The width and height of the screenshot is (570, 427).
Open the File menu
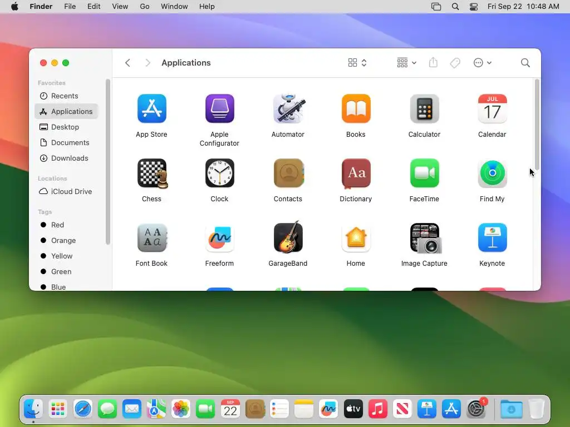[70, 7]
